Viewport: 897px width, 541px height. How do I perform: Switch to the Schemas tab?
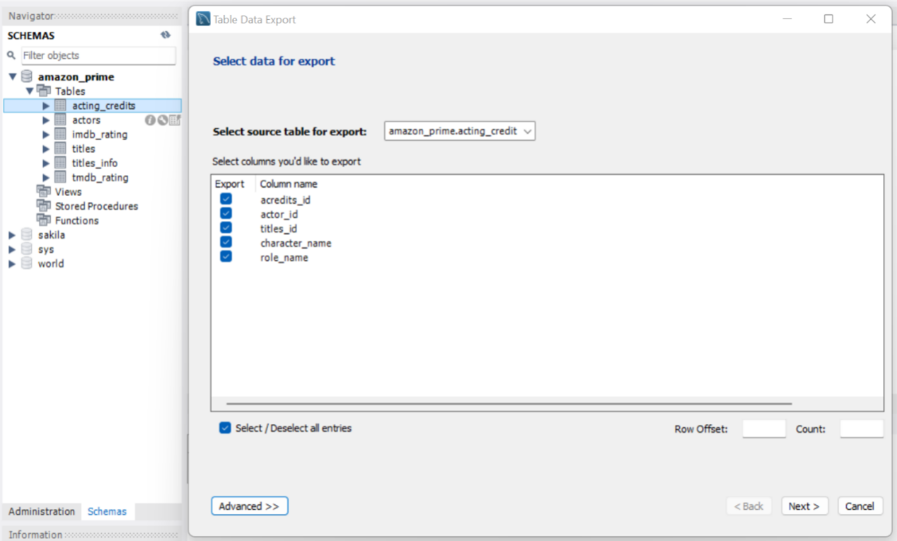pyautogui.click(x=108, y=511)
